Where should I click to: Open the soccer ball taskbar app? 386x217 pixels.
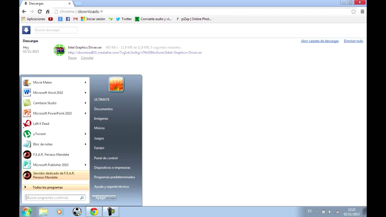click(x=77, y=212)
